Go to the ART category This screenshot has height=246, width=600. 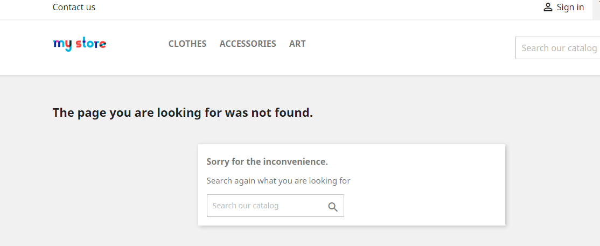297,44
